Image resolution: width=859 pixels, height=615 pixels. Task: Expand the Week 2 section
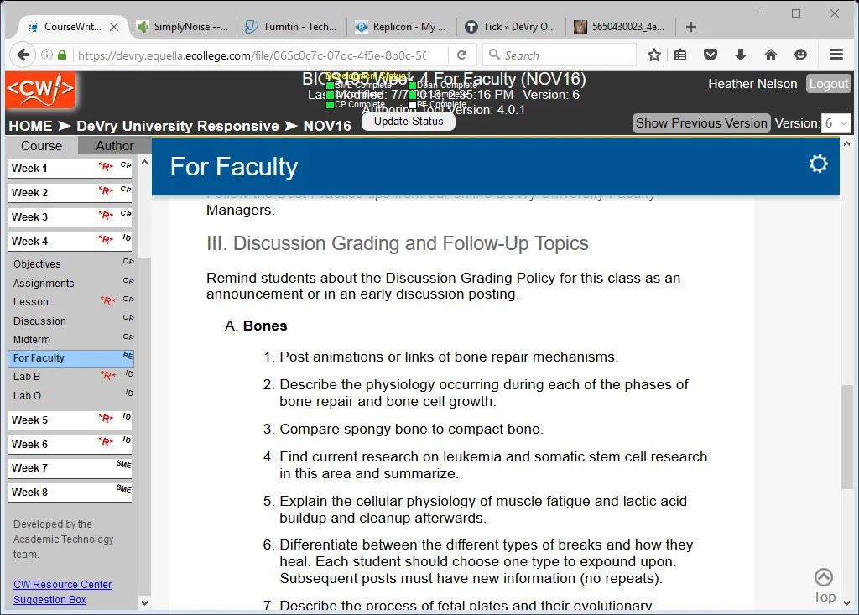tap(70, 192)
